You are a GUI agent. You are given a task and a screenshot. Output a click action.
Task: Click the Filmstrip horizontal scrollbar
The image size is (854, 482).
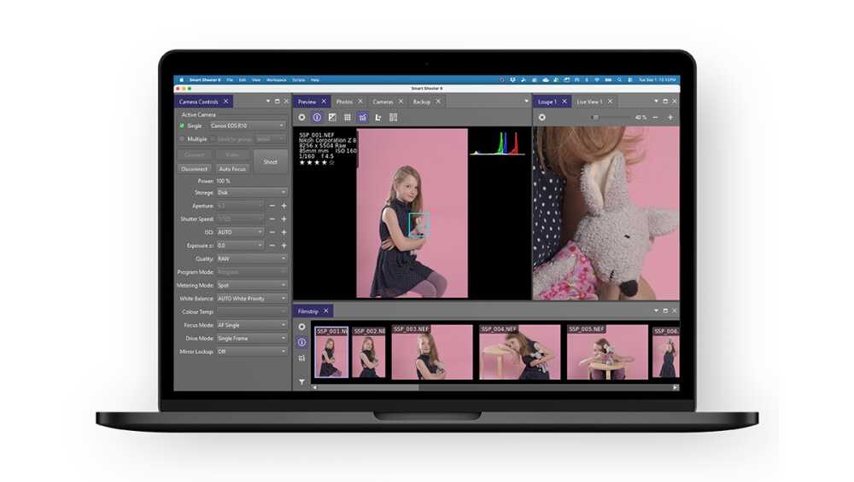495,387
